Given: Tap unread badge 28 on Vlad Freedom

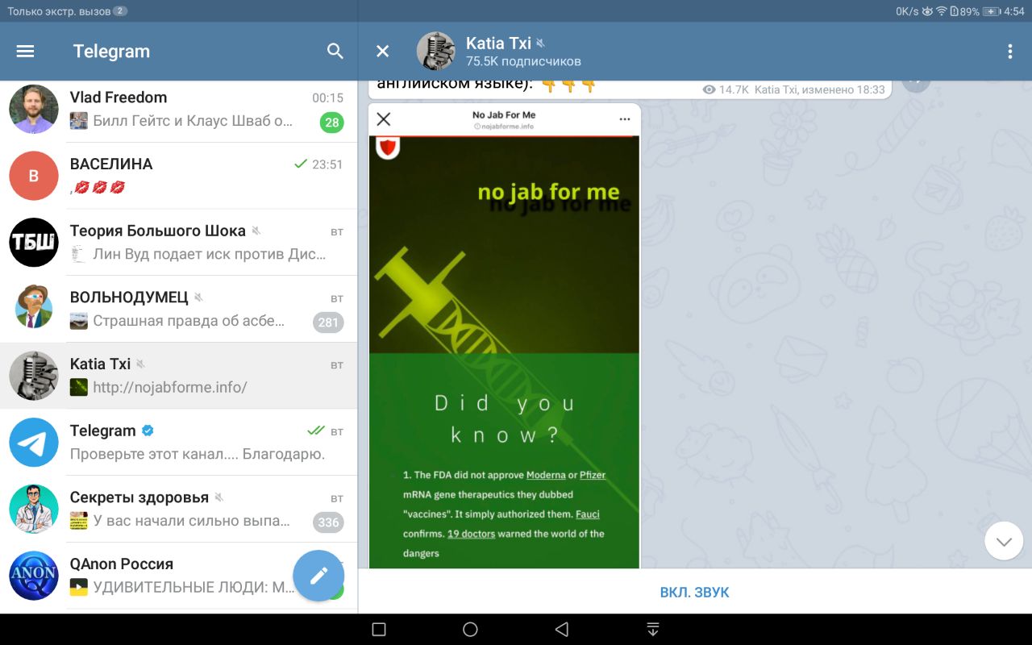Looking at the screenshot, I should pyautogui.click(x=331, y=123).
